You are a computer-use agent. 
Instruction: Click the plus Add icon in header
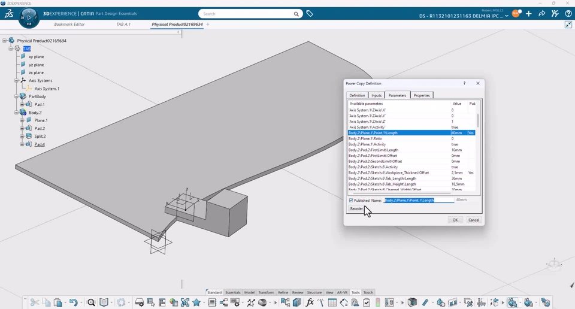[529, 14]
